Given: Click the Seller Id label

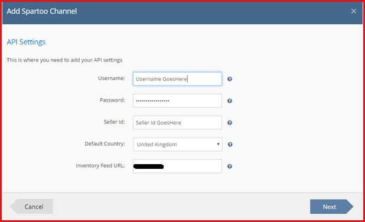Looking at the screenshot, I should pos(115,122).
